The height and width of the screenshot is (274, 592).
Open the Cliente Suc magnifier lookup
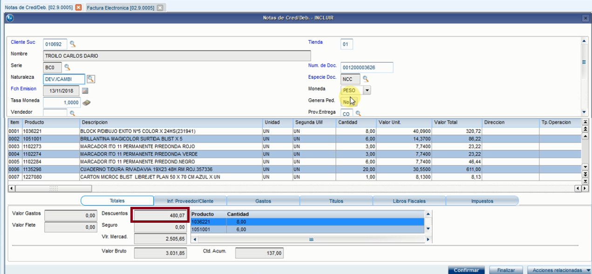73,44
